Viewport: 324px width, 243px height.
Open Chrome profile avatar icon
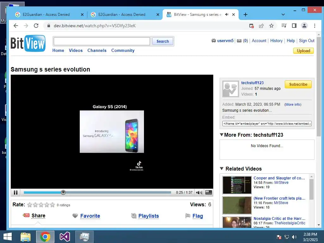[x=304, y=26]
